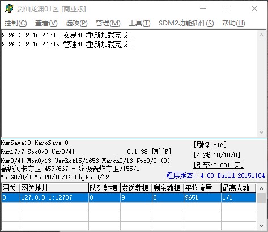This screenshot has width=268, height=232.
Task: Click the 发送数据 value 9 cell
Action: [x=136, y=197]
